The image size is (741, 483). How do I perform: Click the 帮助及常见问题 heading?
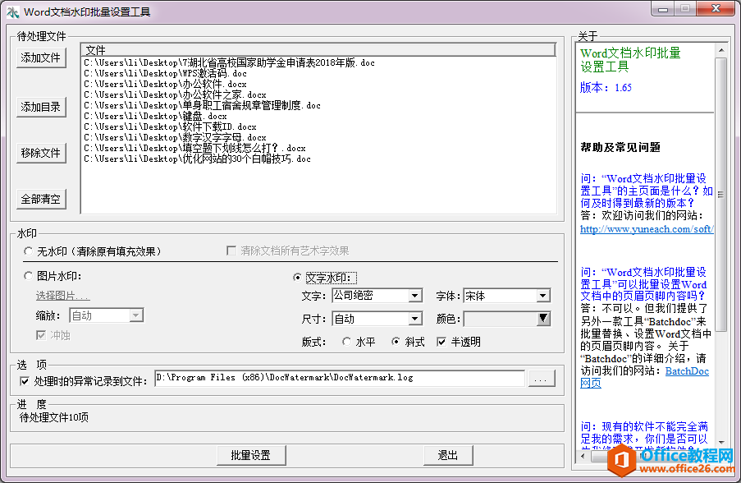pyautogui.click(x=620, y=147)
